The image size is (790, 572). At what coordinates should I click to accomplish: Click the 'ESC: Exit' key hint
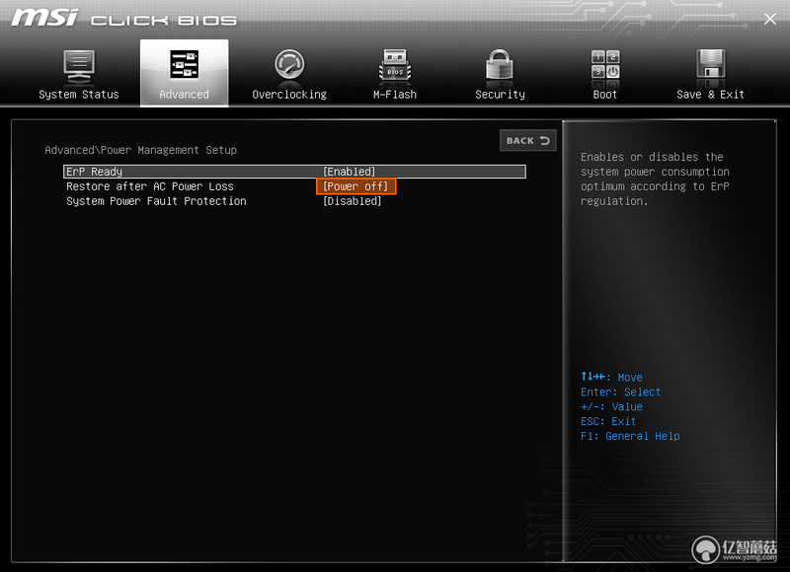tap(608, 421)
